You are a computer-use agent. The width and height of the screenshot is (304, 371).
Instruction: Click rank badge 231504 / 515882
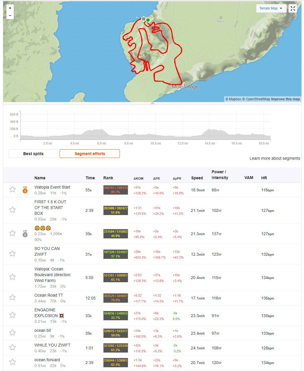click(x=116, y=234)
